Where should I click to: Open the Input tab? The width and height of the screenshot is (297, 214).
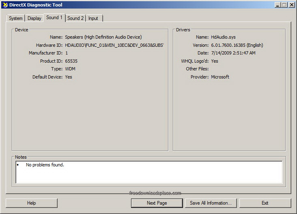point(93,18)
